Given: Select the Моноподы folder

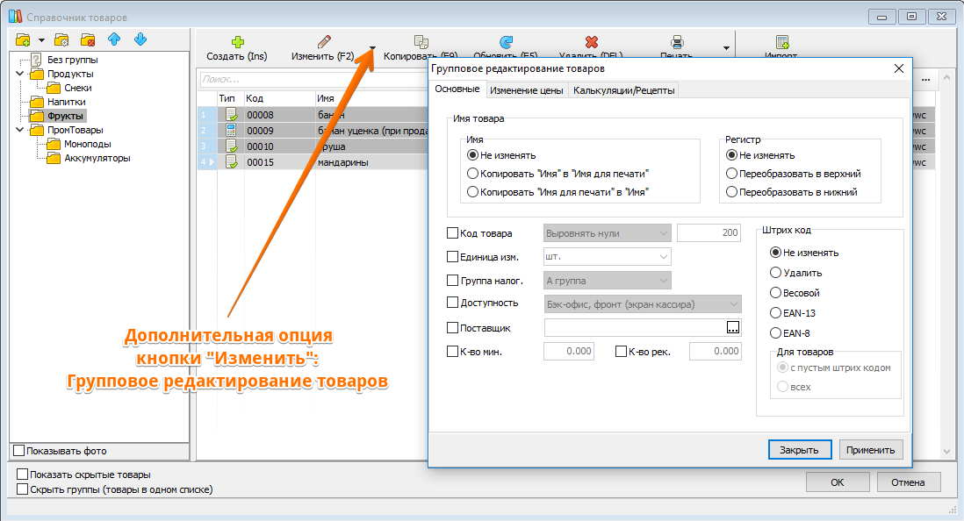Looking at the screenshot, I should 88,144.
